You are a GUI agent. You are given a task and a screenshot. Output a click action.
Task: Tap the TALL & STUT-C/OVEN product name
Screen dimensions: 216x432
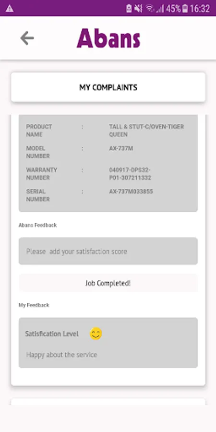[146, 131]
